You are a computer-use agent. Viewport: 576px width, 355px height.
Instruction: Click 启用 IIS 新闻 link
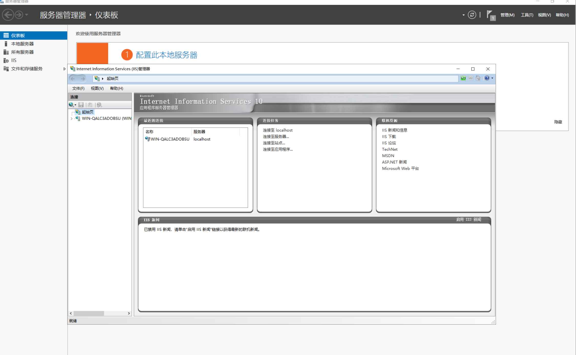click(x=469, y=219)
